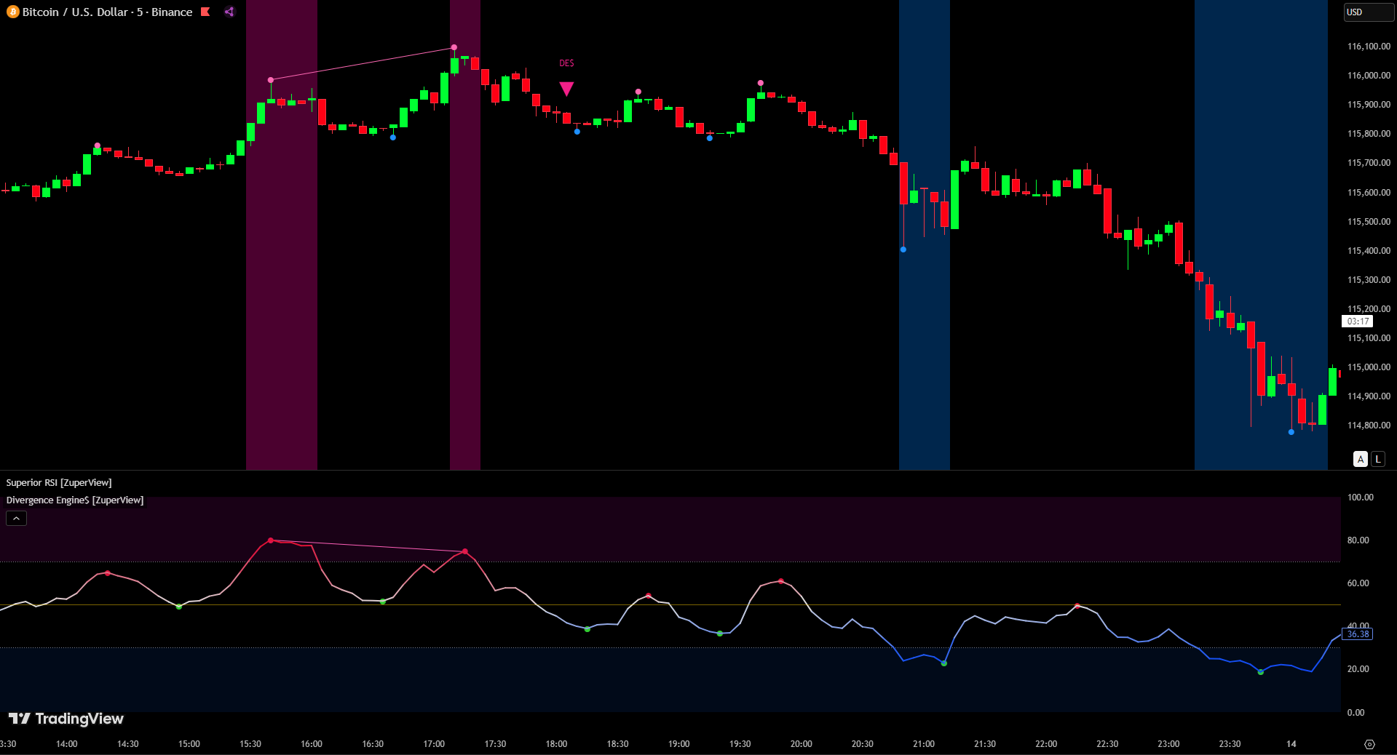Click the red flag icon beside Binance
This screenshot has height=755, width=1397.
206,12
